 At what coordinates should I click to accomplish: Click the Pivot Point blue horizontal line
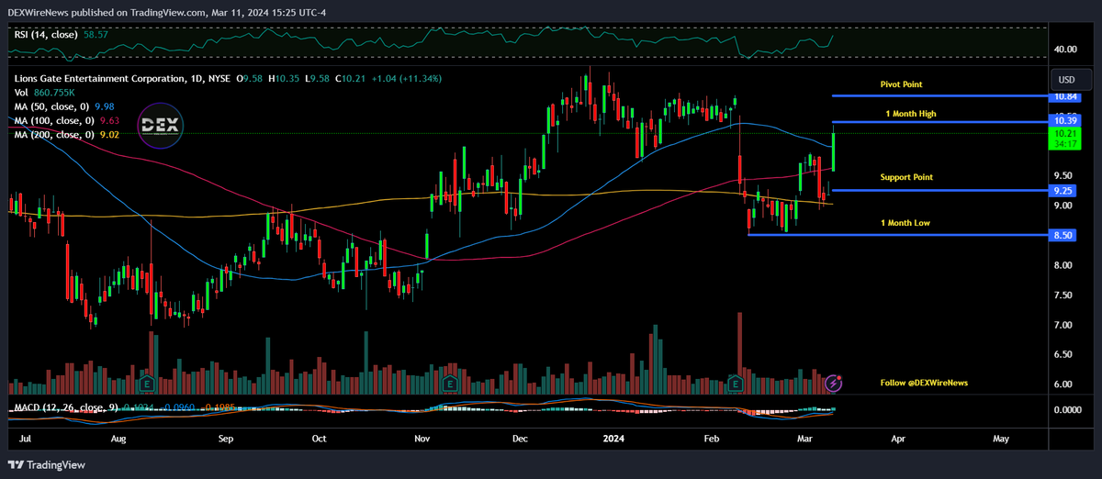click(941, 95)
